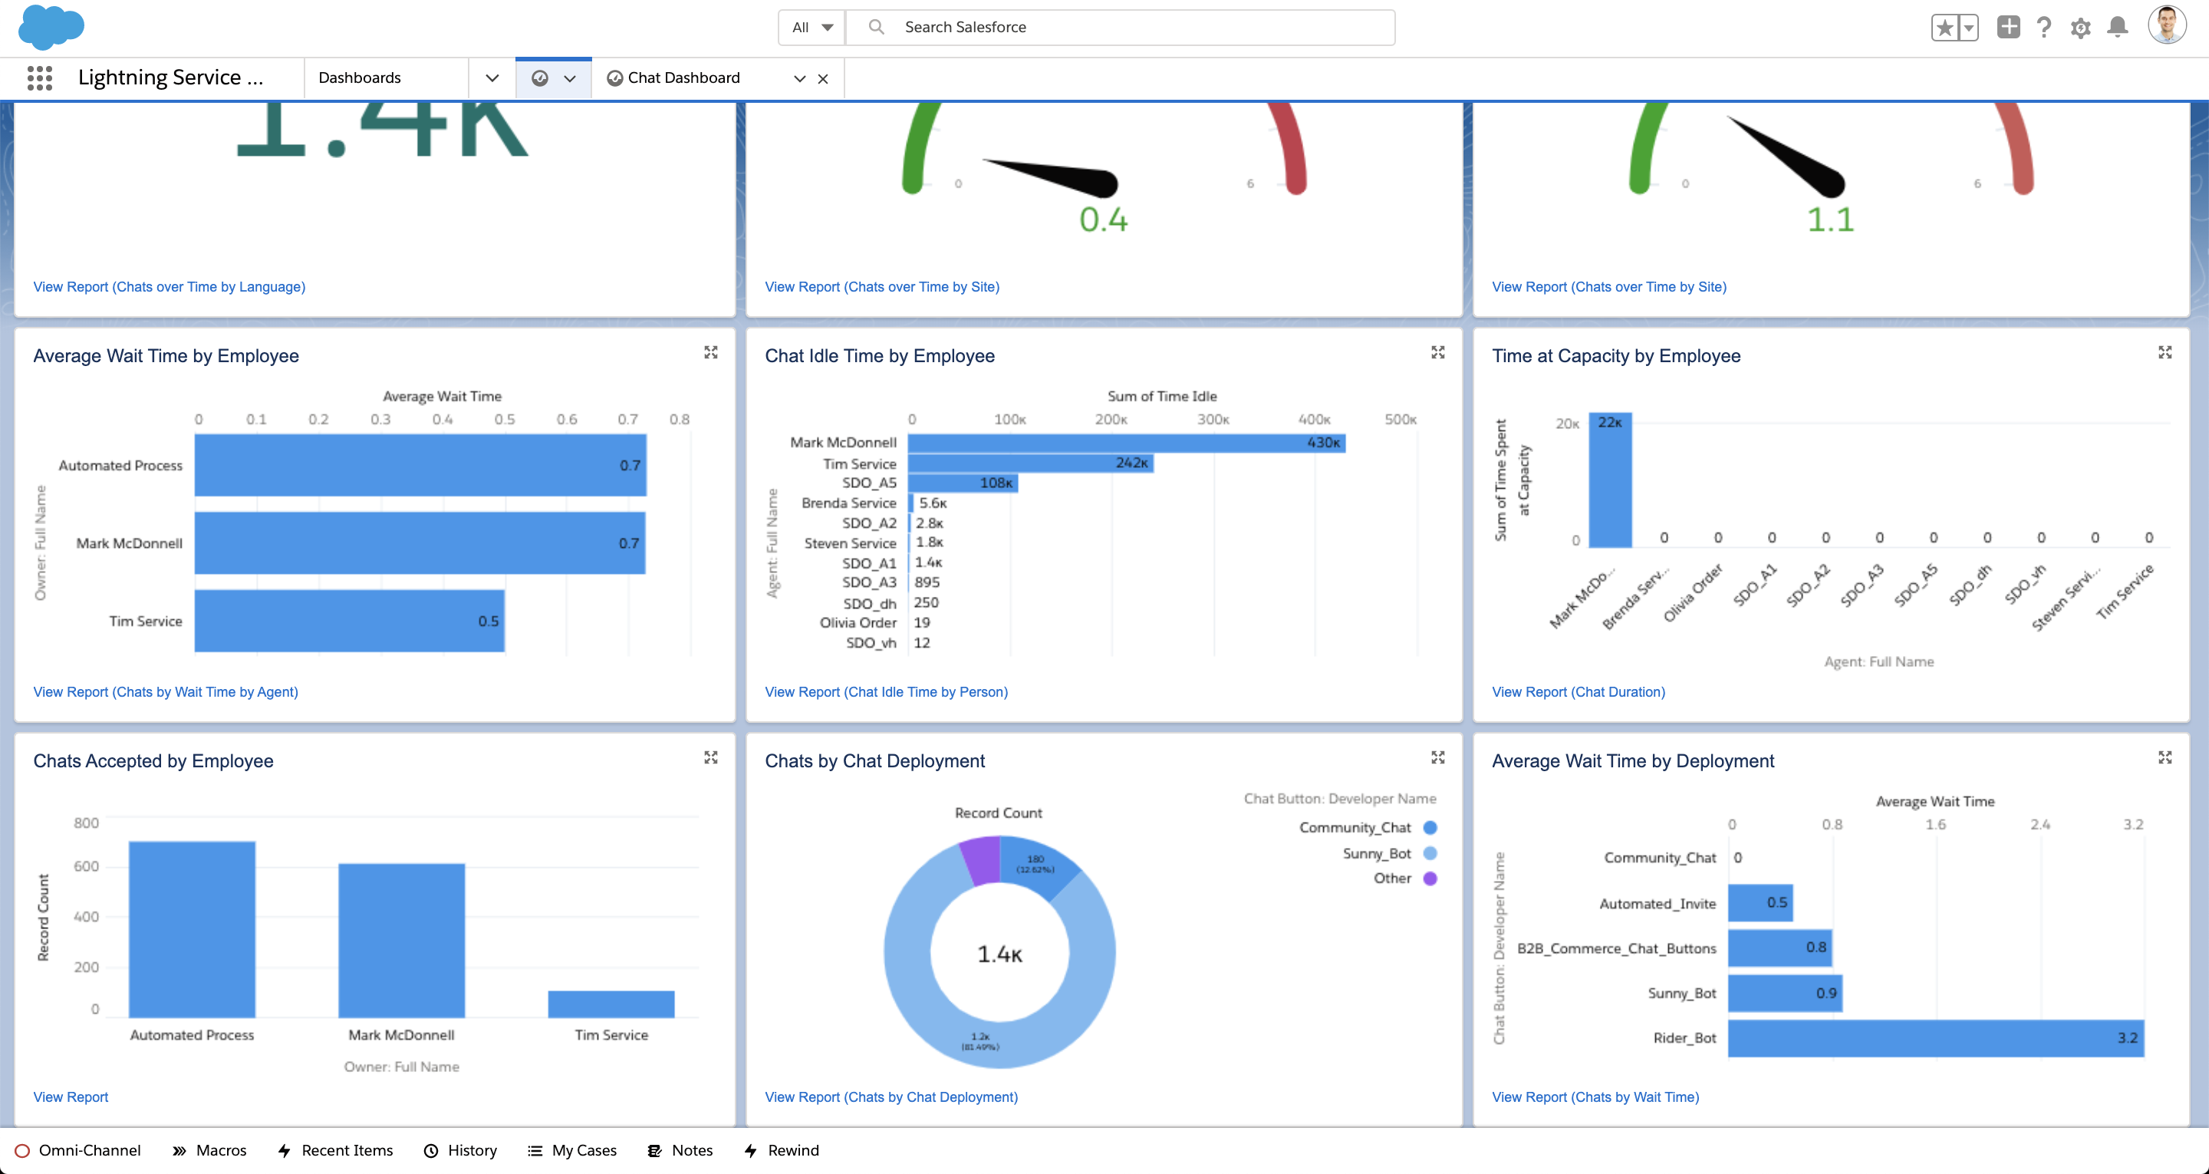Open the Help question mark icon
Viewport: 2209px width, 1174px height.
coord(2044,28)
